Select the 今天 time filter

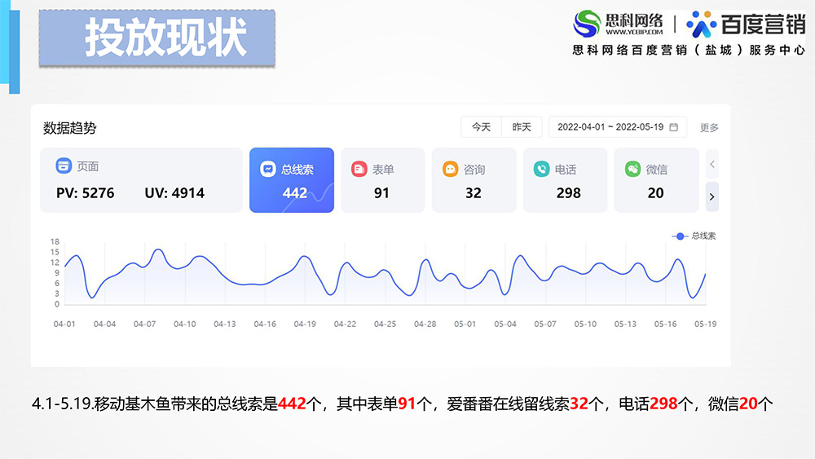click(x=481, y=127)
